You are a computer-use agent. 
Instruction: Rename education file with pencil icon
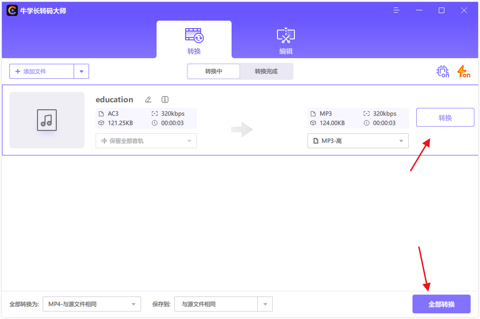[148, 99]
